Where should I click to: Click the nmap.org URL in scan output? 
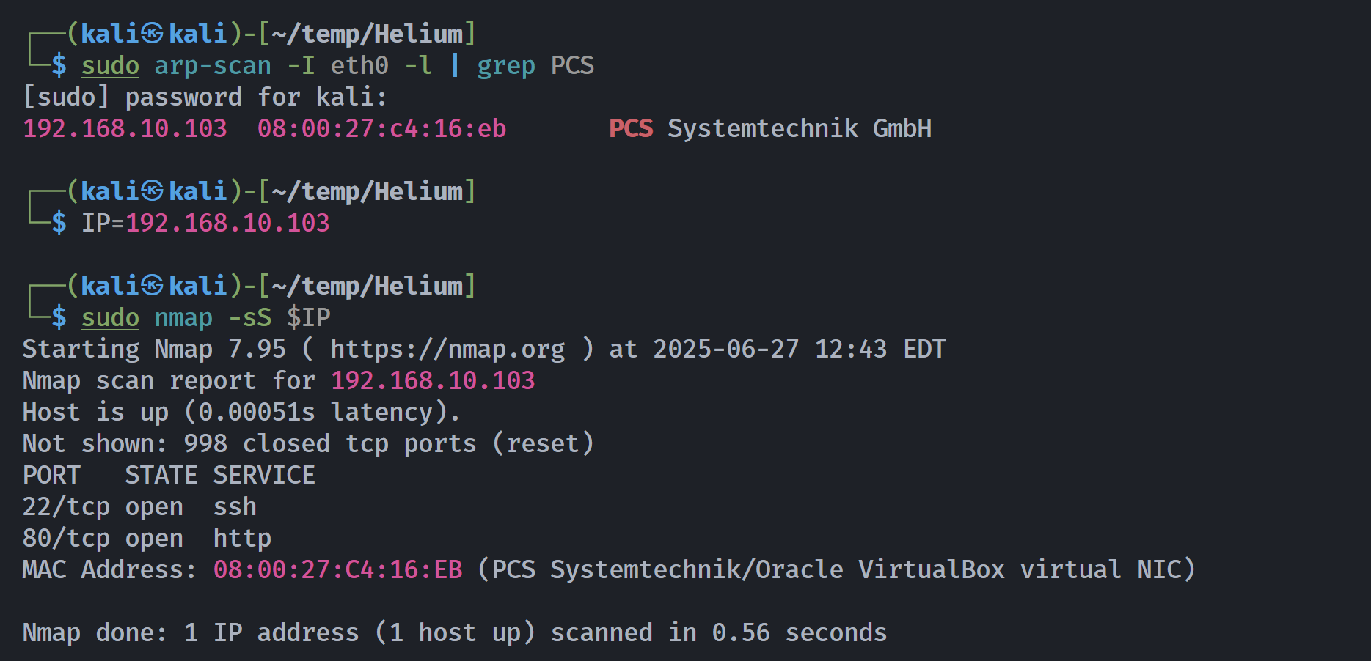pos(447,350)
